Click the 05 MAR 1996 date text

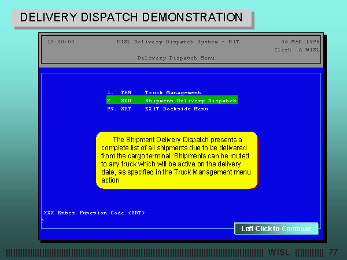click(300, 42)
